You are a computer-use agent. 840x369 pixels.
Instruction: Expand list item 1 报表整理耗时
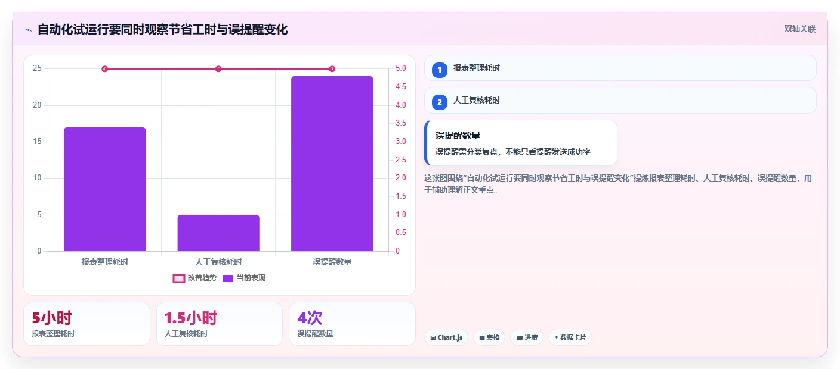pos(620,68)
